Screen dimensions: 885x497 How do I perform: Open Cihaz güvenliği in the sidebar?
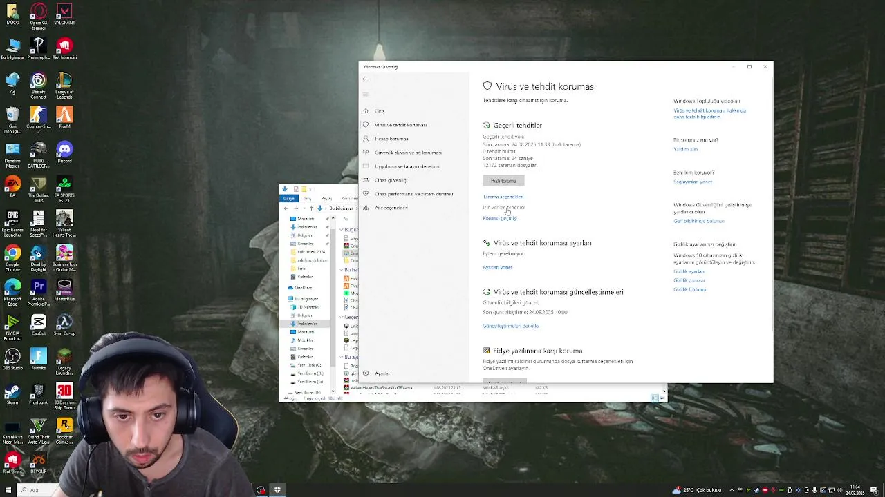pyautogui.click(x=391, y=180)
